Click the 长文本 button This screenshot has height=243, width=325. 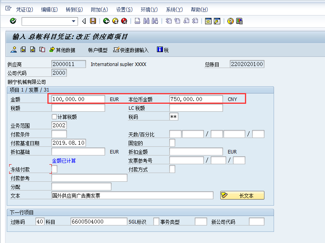coord(242,195)
